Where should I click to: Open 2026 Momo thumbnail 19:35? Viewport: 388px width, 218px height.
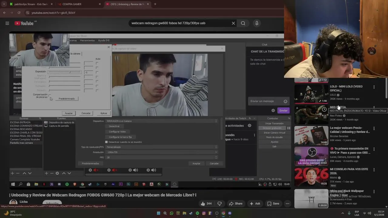[311, 177]
